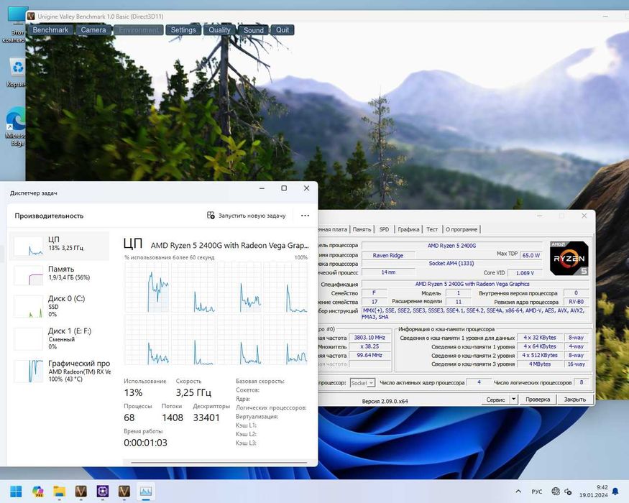Screen dimensions: 629x503
Task: Change input language РУС in tray
Action: pyautogui.click(x=537, y=492)
